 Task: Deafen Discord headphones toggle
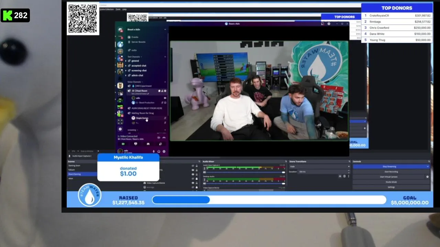pos(159,151)
